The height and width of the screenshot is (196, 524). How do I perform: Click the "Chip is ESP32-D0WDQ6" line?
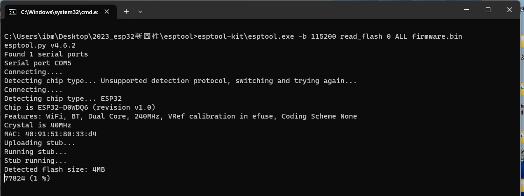coord(79,107)
